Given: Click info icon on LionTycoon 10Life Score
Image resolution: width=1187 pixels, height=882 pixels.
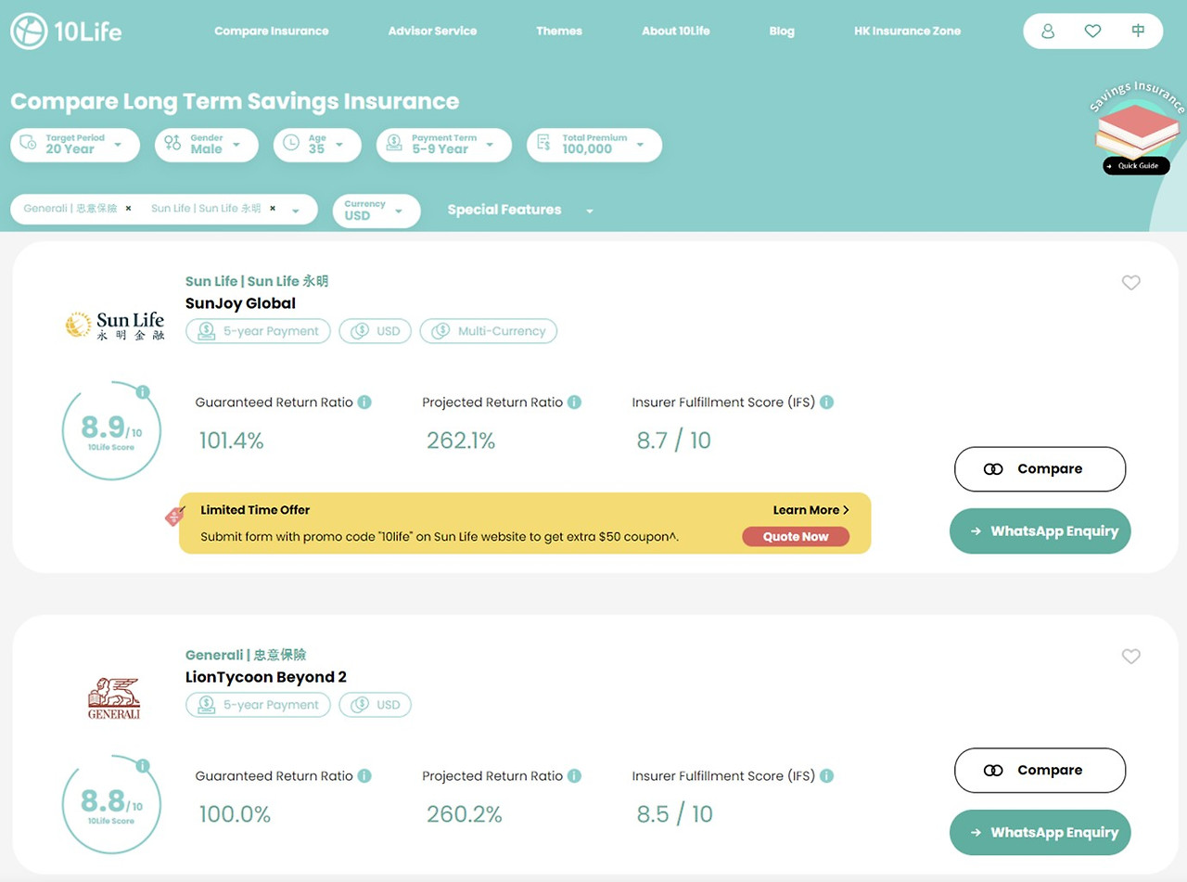Looking at the screenshot, I should tap(142, 766).
